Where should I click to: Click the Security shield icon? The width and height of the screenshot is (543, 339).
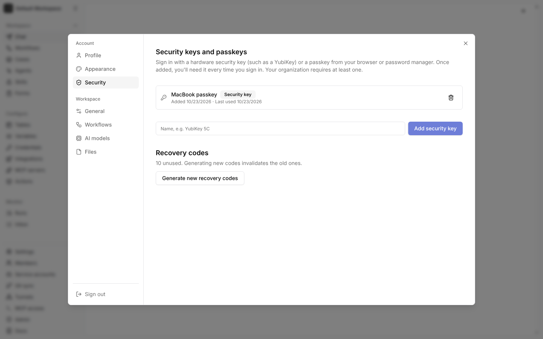(79, 82)
